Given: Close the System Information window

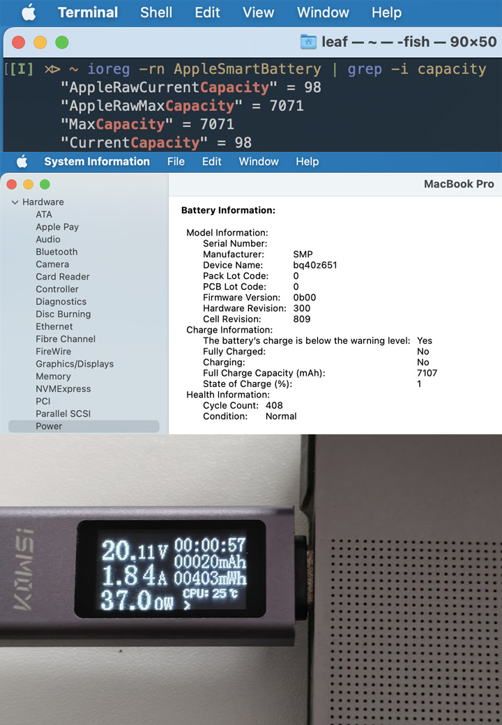Looking at the screenshot, I should pos(10,185).
